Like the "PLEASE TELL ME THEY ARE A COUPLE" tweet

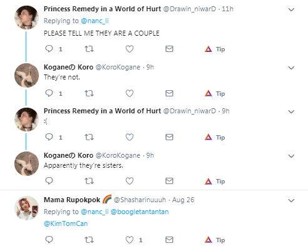coord(130,49)
